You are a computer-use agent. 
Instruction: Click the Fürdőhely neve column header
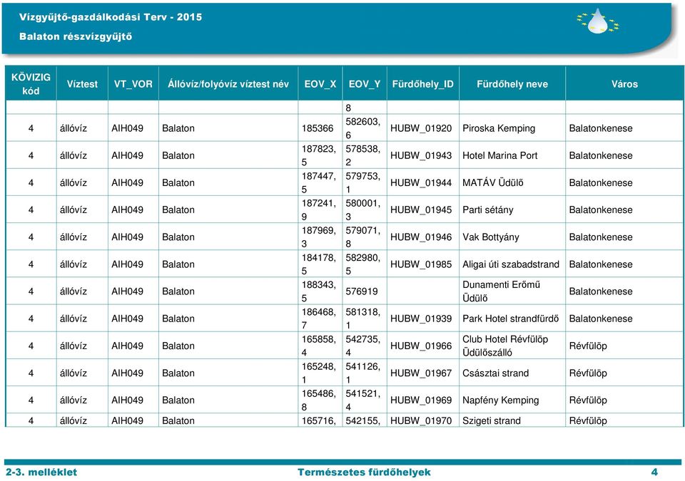[x=512, y=84]
